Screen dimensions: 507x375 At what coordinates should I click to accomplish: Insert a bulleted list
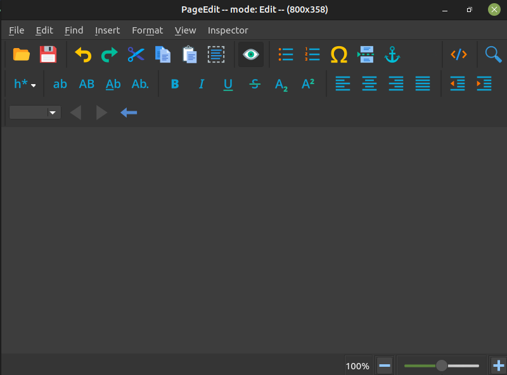[x=286, y=54]
